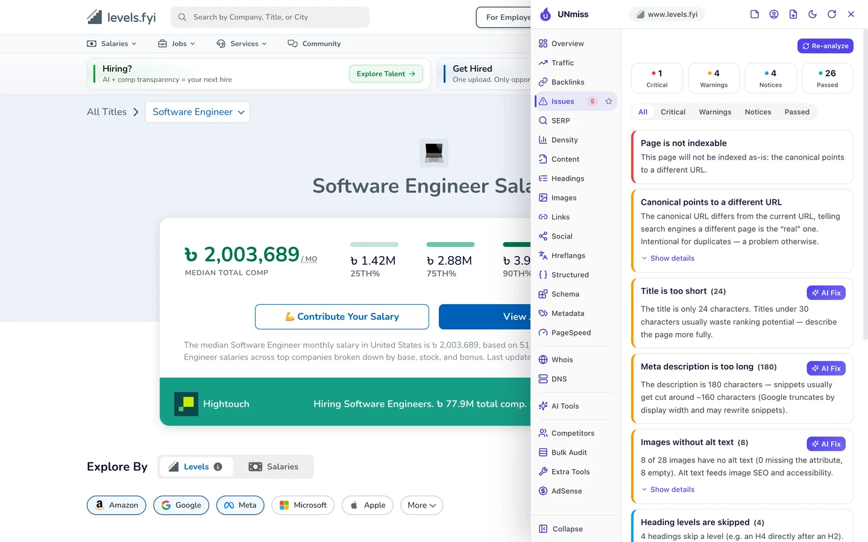Click the All Titles breadcrumb link
868x542 pixels.
click(107, 112)
